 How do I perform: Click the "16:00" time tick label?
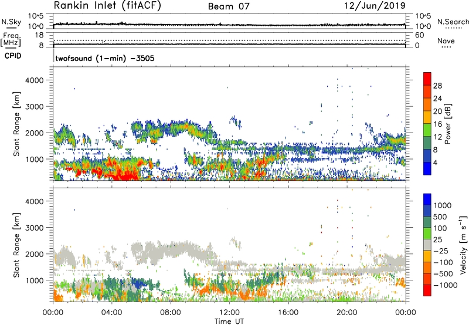pyautogui.click(x=288, y=313)
